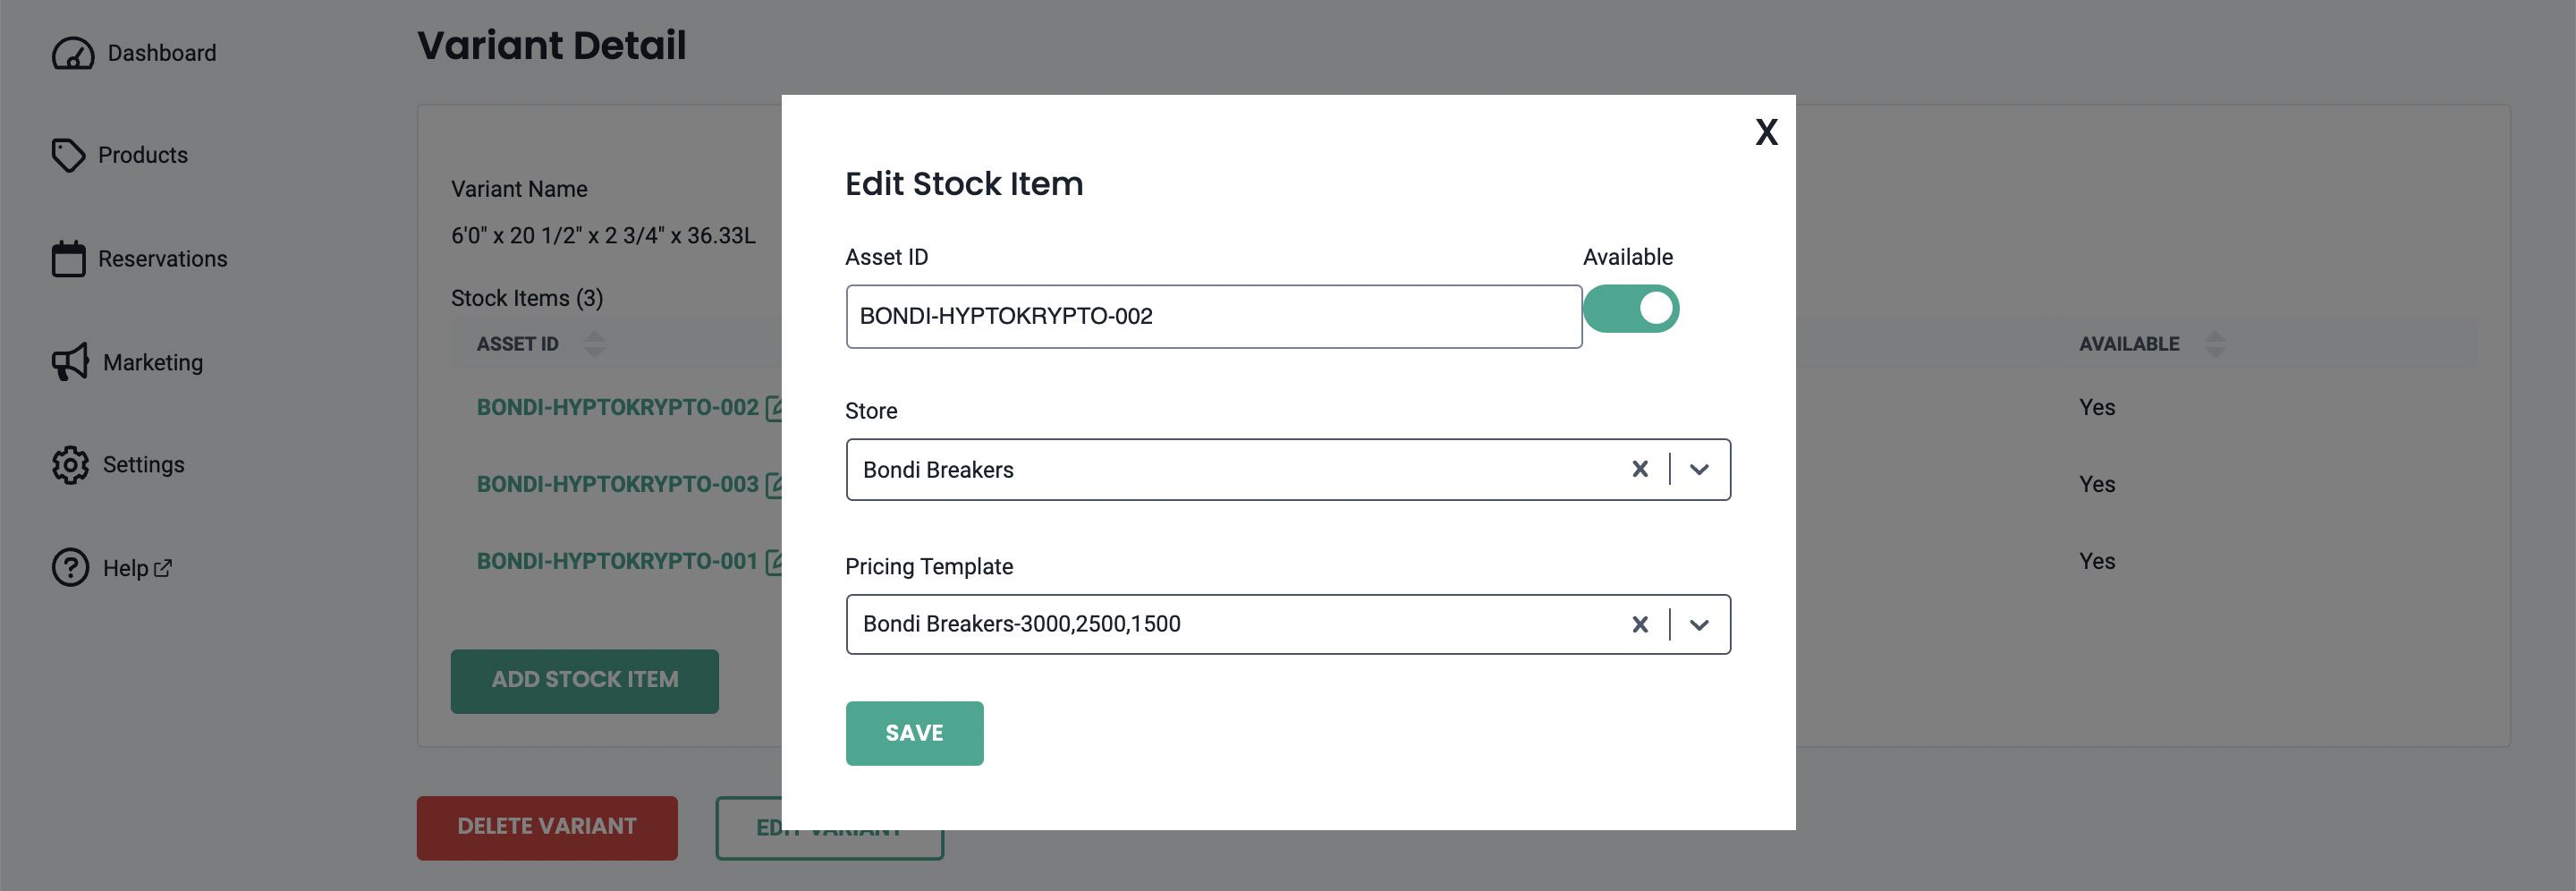Screen dimensions: 2576x891
Task: Clear the Store selection with X icon
Action: (1639, 469)
